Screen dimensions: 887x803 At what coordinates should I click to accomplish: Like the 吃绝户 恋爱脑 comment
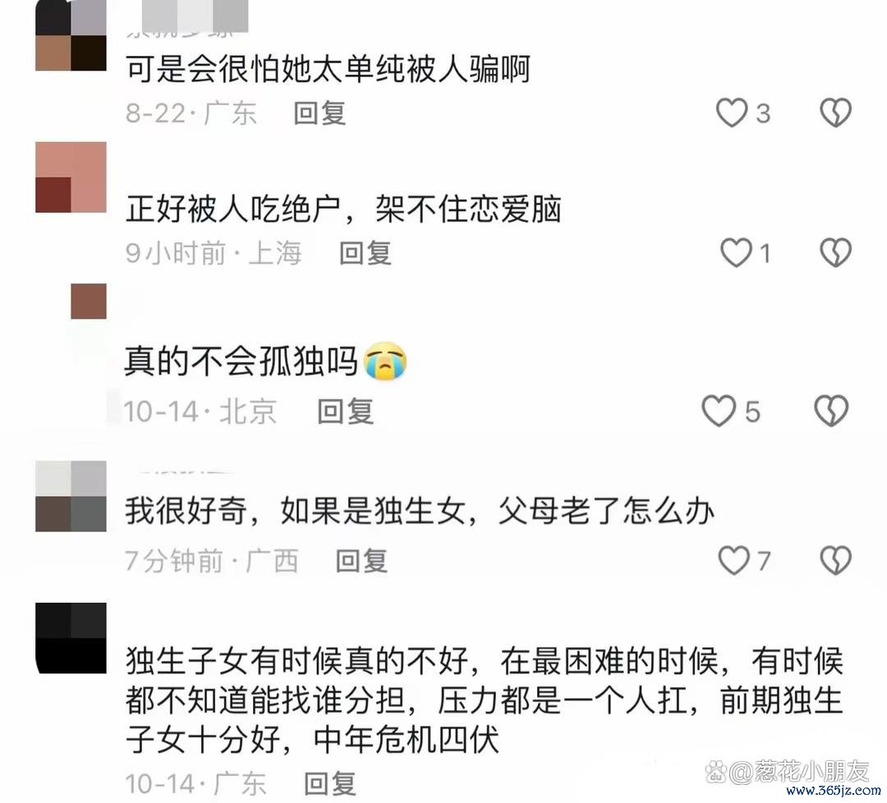tap(735, 252)
